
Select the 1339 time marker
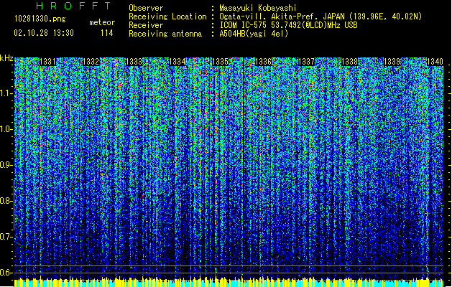tap(392, 62)
